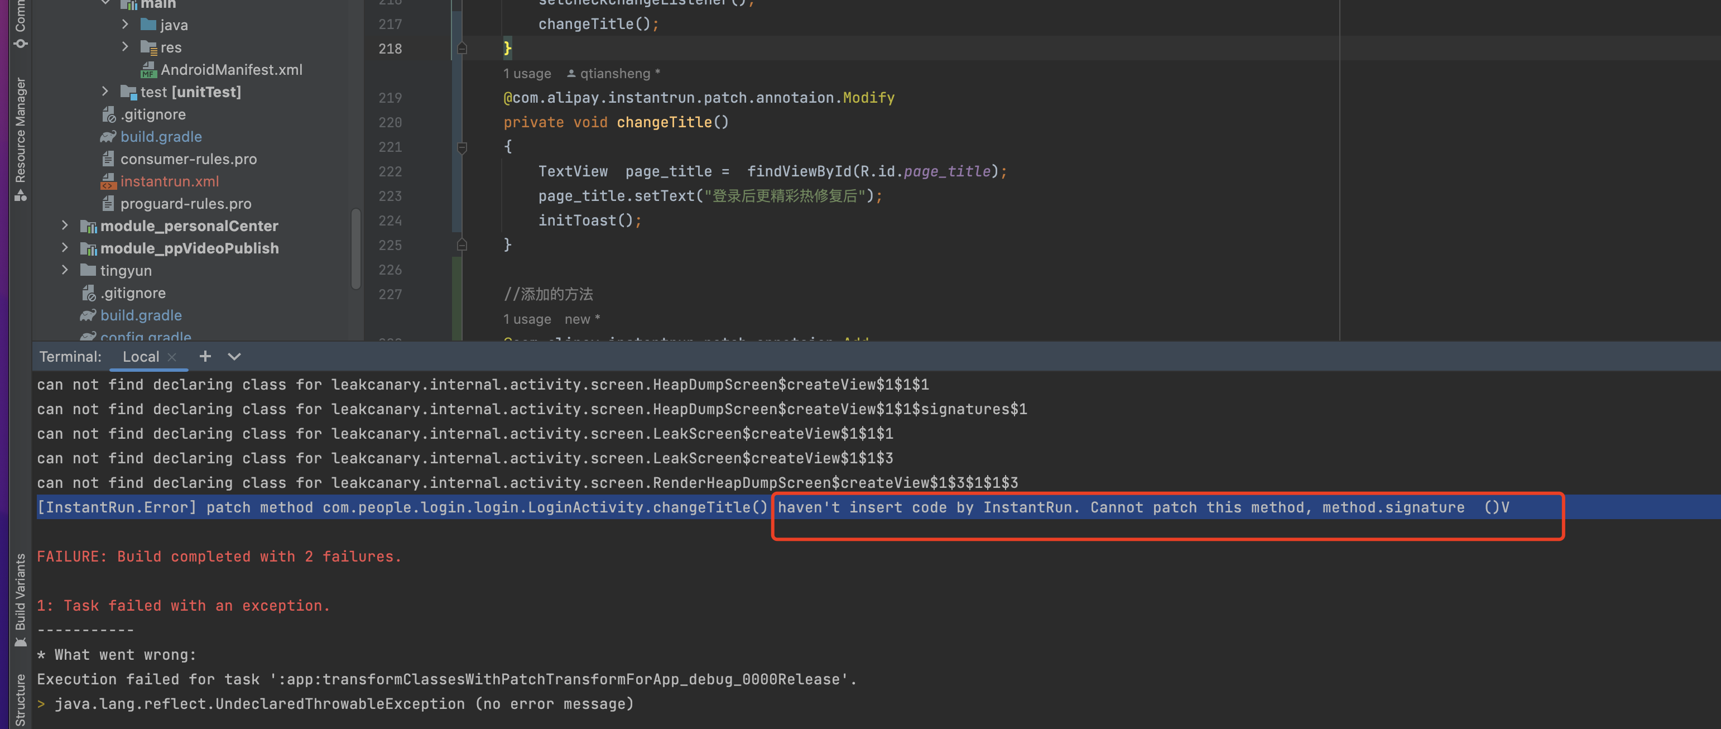Click line number 220 in gutter
Viewport: 1721px width, 729px height.
(390, 122)
